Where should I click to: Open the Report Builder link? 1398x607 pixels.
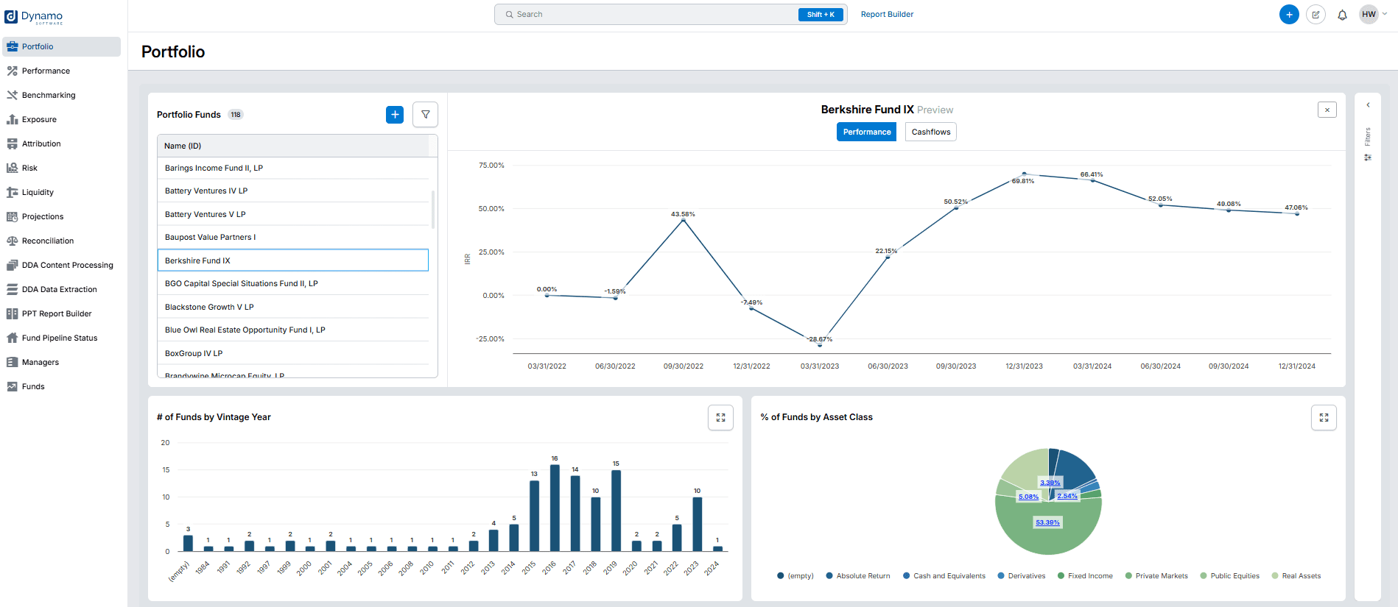click(887, 15)
